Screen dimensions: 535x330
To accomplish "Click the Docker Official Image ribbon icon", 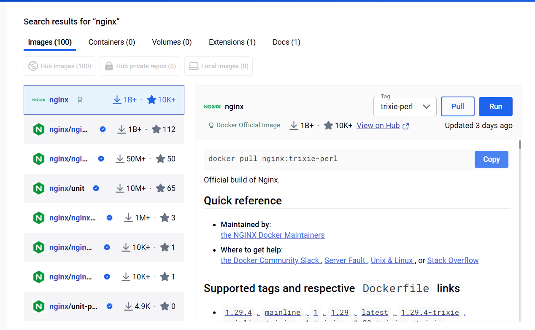I will (211, 125).
